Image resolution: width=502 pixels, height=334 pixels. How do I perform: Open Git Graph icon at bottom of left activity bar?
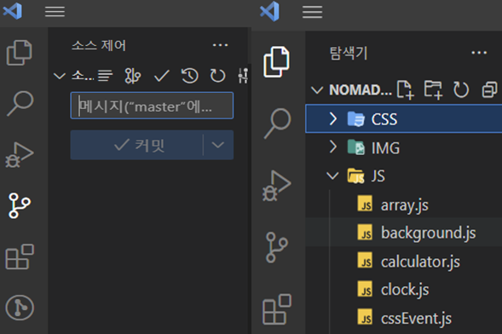20,308
